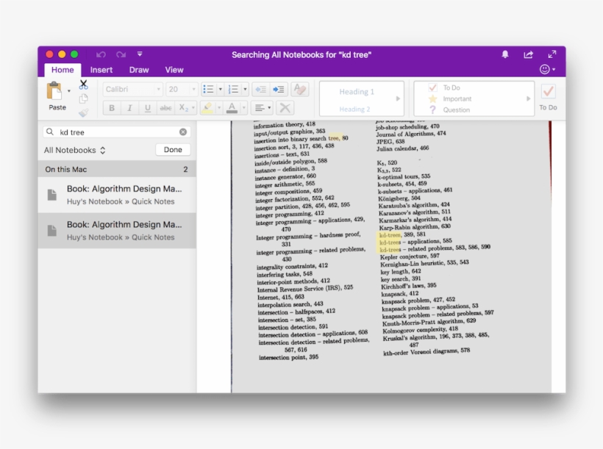Open the View tab
The image size is (603, 449).
tap(174, 70)
